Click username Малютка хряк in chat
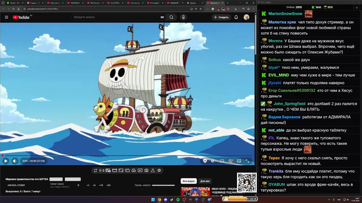The image size is (362, 203). (x=282, y=22)
